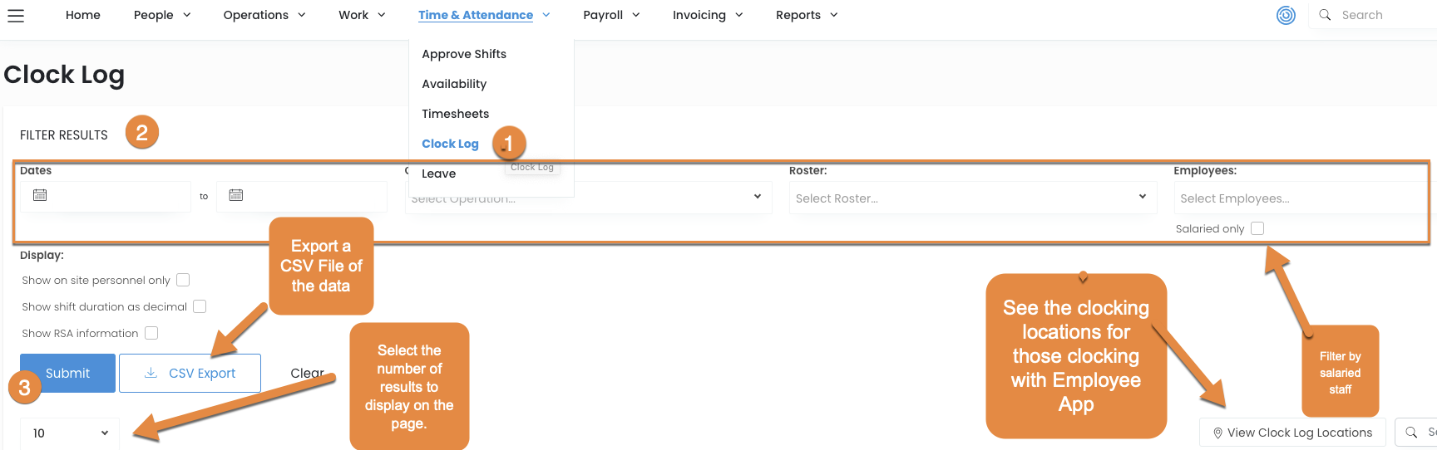Open the end date calendar icon
Screen dimensions: 1452x450
click(236, 195)
